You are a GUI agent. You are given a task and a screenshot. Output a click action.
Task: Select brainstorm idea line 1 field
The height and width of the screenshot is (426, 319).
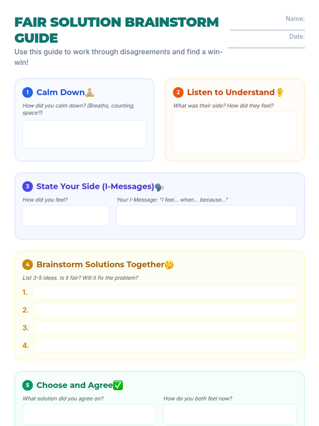[165, 292]
